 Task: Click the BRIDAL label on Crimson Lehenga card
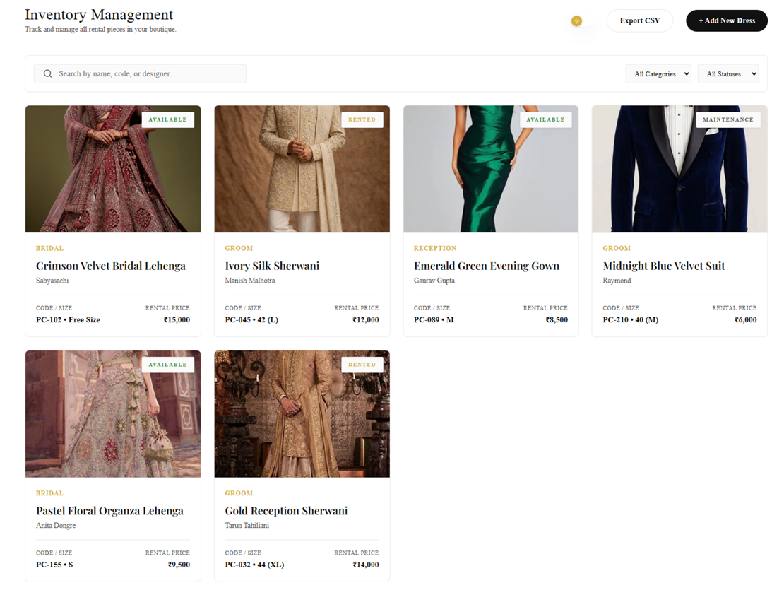(x=49, y=248)
